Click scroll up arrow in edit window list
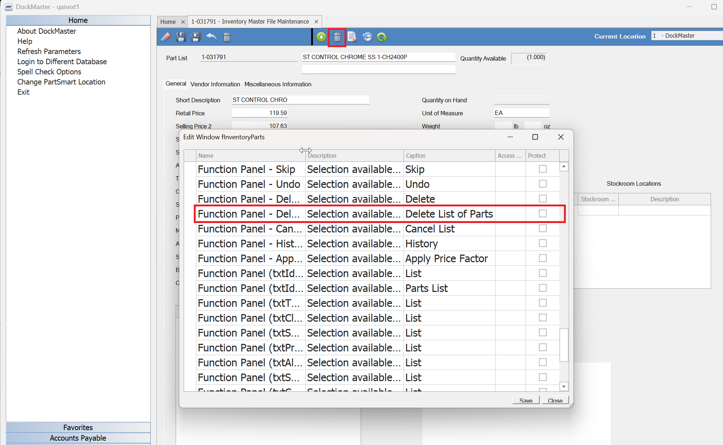Image resolution: width=723 pixels, height=445 pixels. pos(564,166)
